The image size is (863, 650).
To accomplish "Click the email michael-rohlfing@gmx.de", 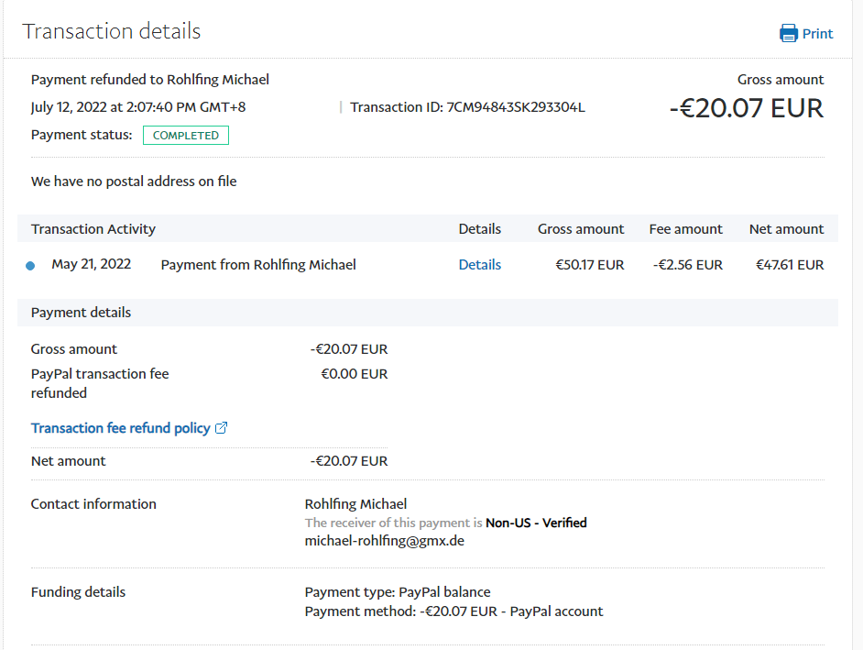I will click(384, 541).
